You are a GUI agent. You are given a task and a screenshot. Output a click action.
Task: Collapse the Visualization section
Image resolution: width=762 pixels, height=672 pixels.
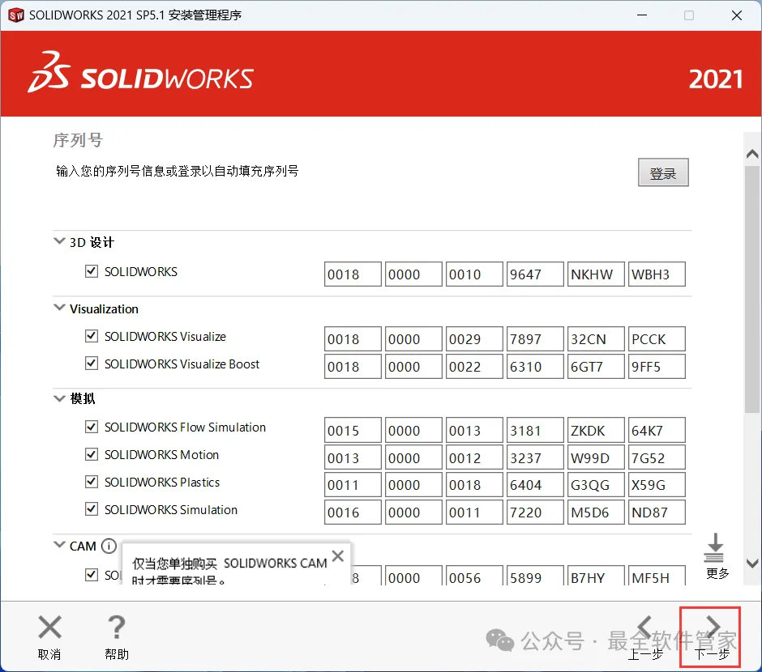coord(59,308)
